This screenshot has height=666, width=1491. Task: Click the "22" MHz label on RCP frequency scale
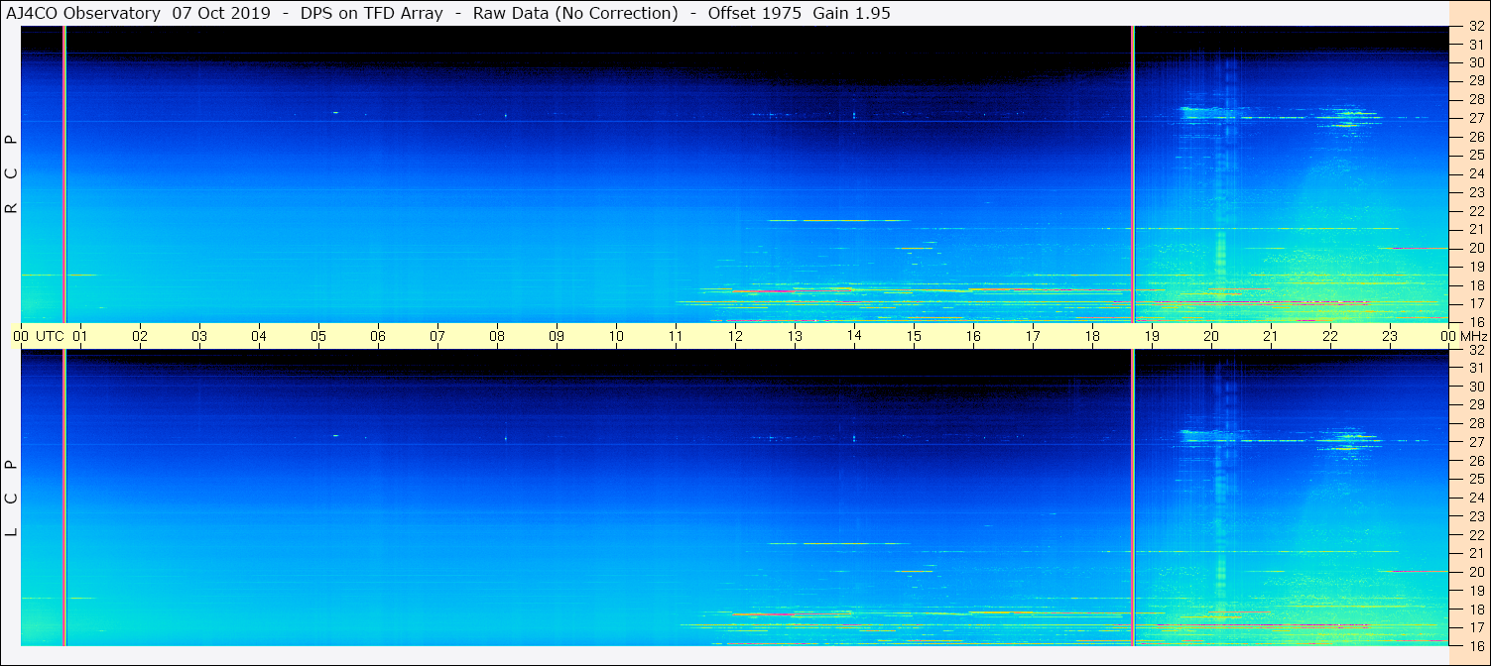click(1475, 211)
